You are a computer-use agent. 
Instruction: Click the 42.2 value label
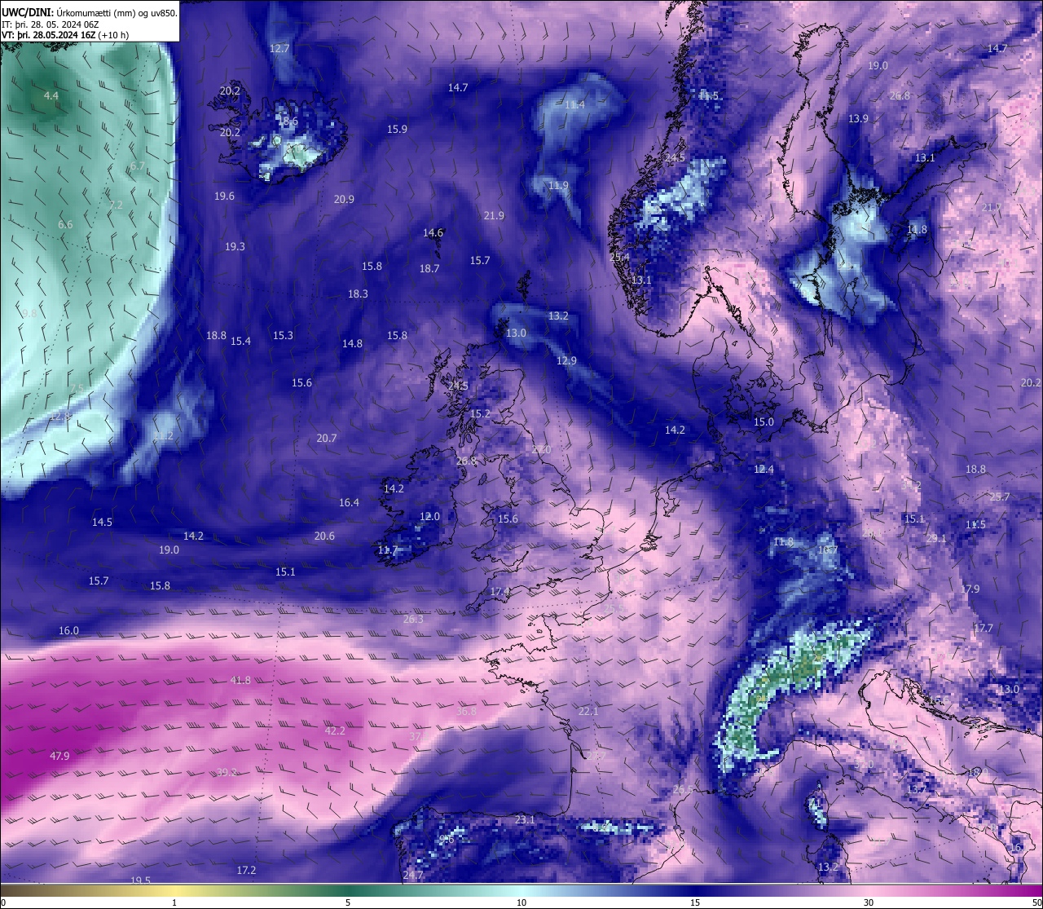point(335,730)
